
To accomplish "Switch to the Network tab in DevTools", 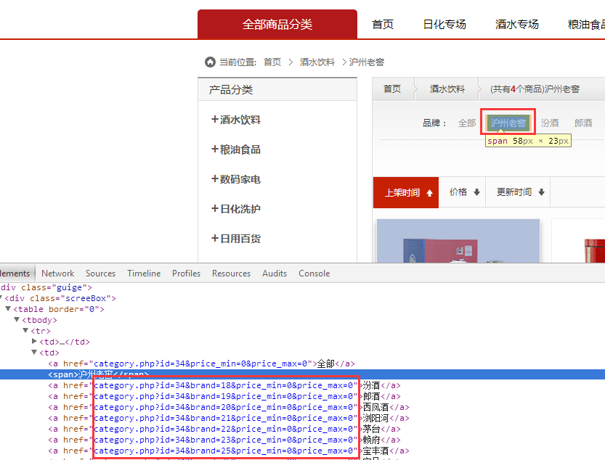I will [57, 274].
